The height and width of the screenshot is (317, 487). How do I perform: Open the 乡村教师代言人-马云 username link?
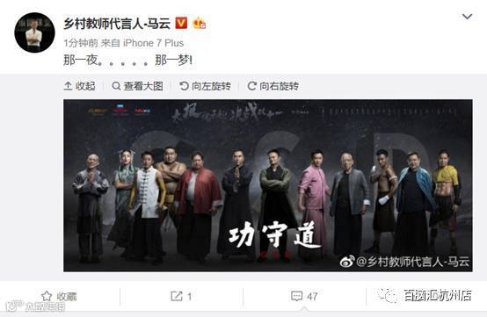(117, 24)
